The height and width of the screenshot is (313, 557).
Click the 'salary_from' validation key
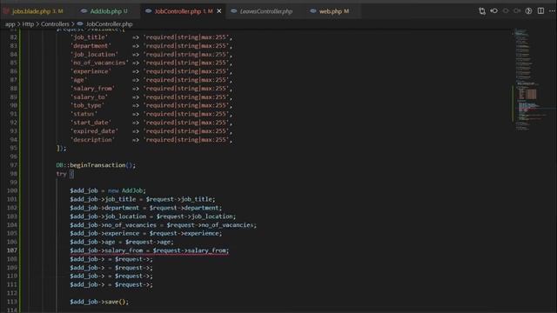(92, 89)
